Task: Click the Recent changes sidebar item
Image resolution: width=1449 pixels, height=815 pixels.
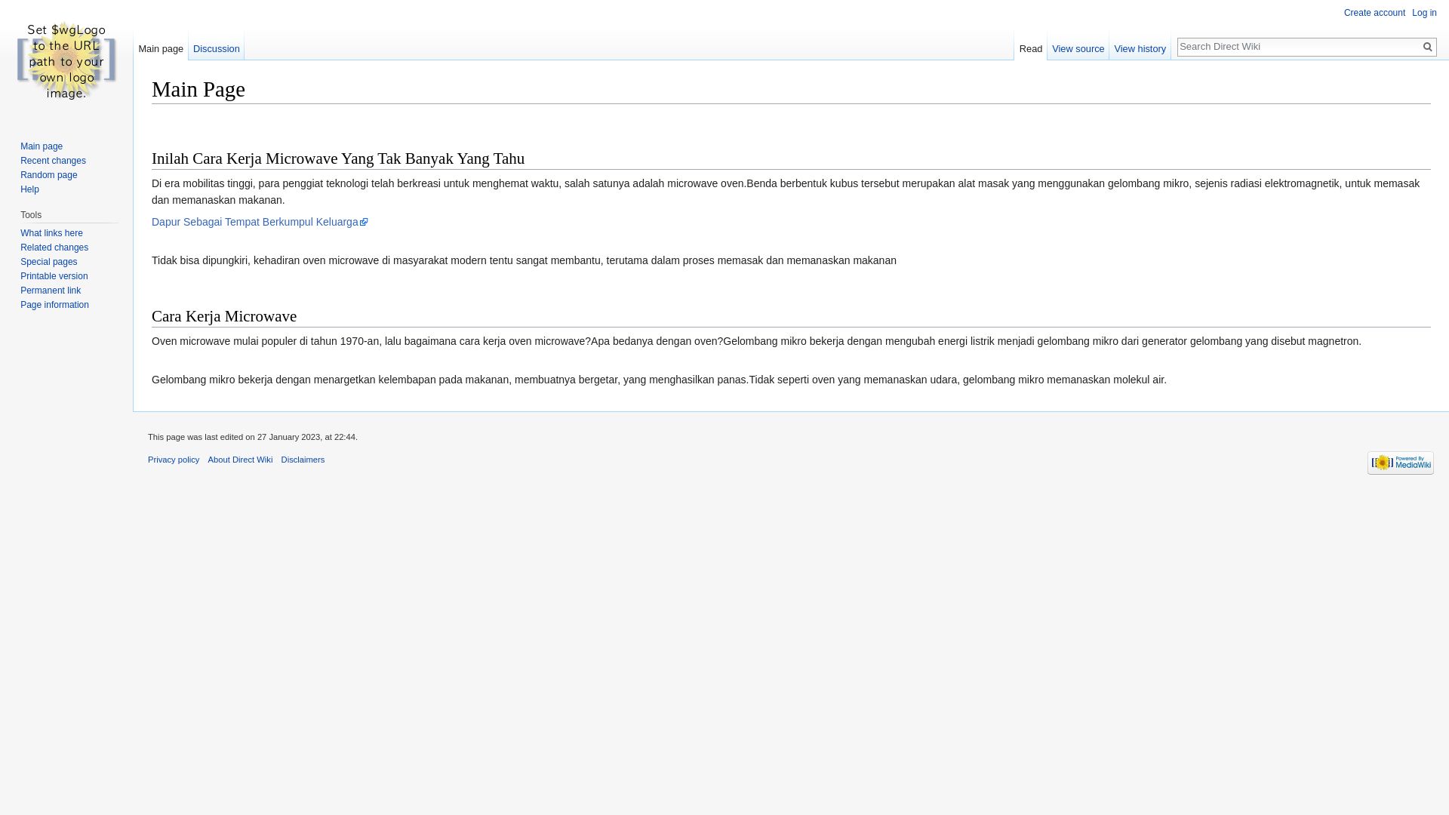Action: pyautogui.click(x=53, y=160)
